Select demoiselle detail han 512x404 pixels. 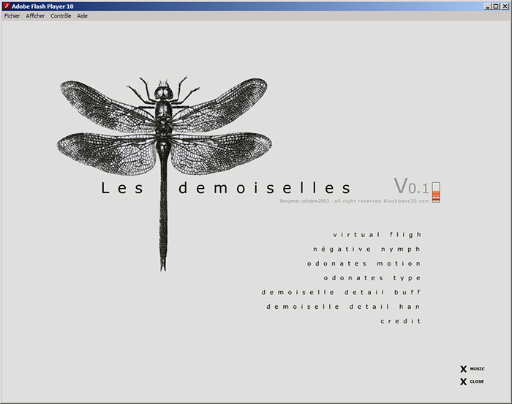(x=343, y=307)
